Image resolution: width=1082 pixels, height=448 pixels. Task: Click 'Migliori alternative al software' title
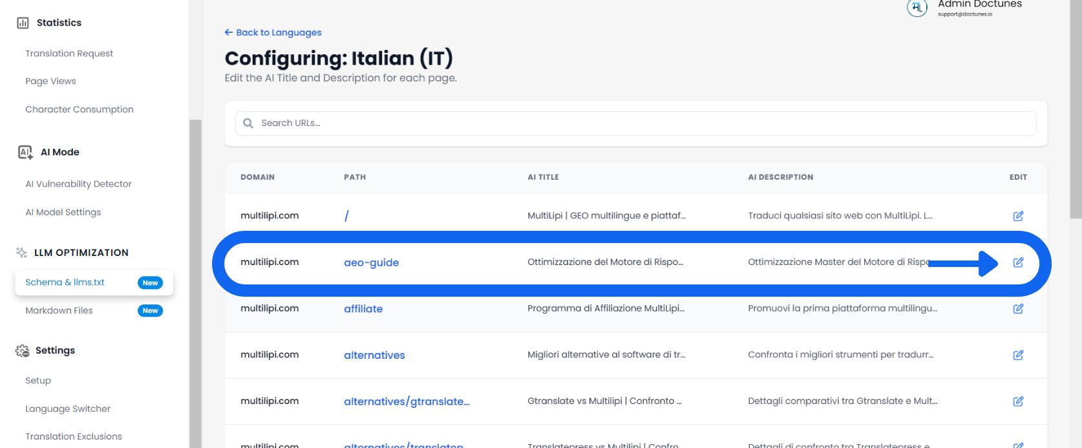click(606, 355)
